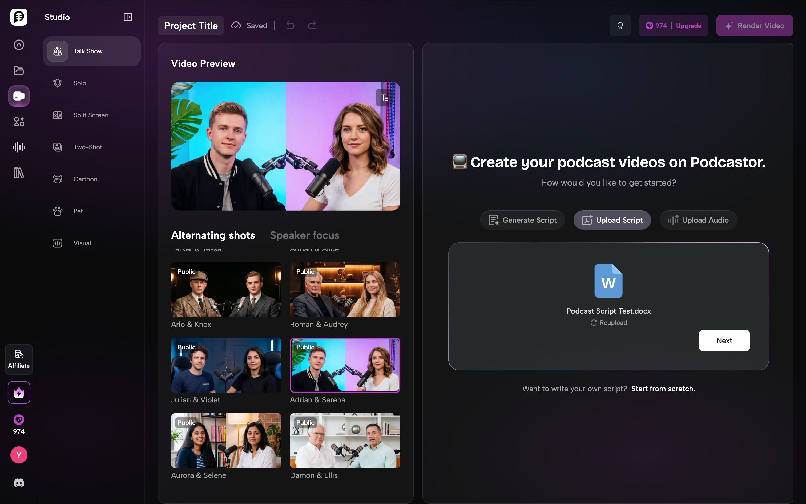Viewport: 806px width, 504px height.
Task: Click the Podcastor logo icon
Action: click(19, 17)
